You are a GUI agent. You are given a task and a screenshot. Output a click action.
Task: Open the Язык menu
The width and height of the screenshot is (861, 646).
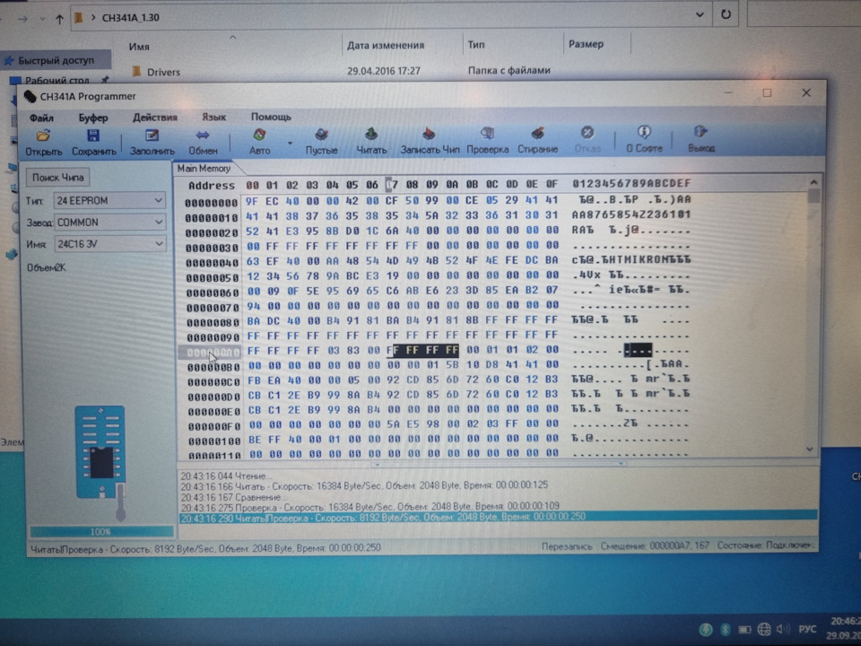213,117
